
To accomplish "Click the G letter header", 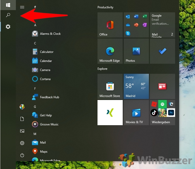I will [x=35, y=107].
